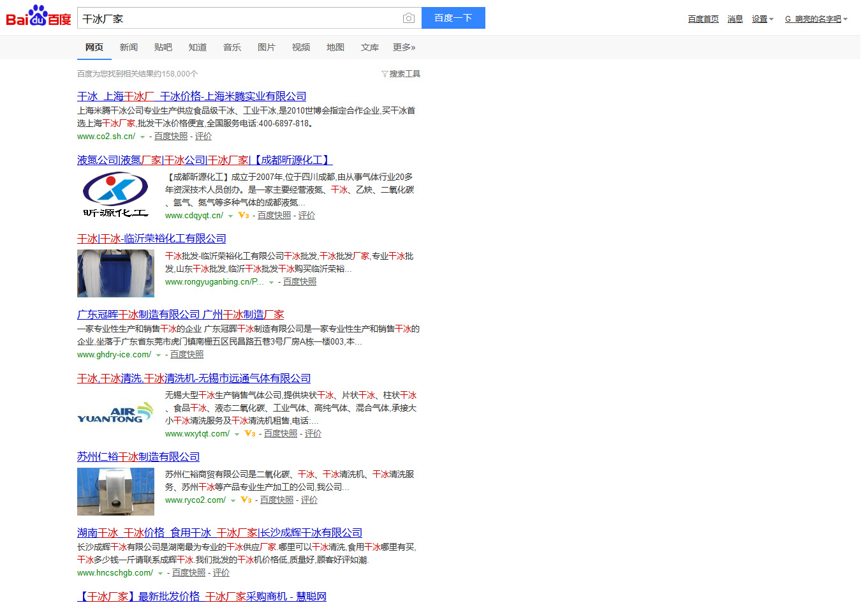
Task: Click V3 badge beside www.ryco2.com
Action: coord(246,500)
